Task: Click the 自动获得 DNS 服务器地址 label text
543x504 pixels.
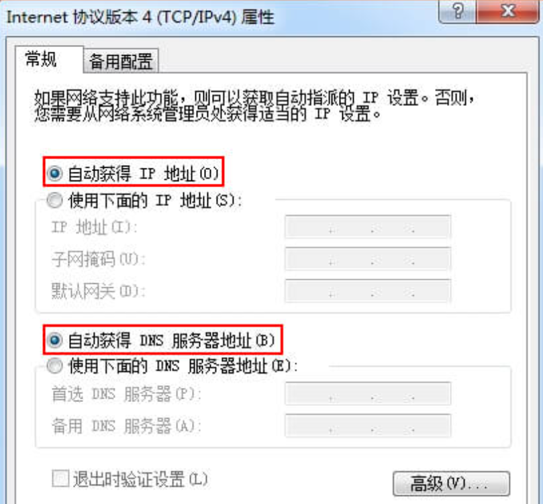Action: [171, 340]
